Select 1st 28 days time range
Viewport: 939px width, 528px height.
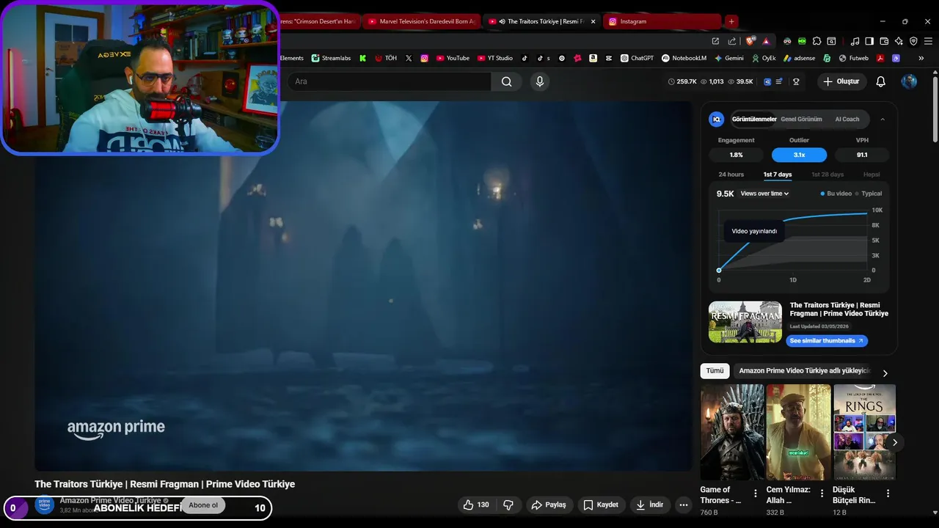[x=827, y=175]
